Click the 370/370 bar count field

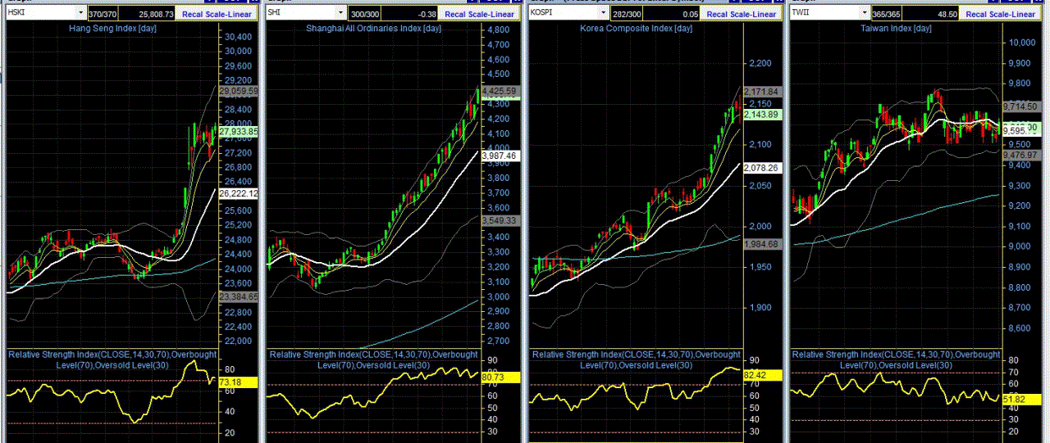tap(104, 13)
